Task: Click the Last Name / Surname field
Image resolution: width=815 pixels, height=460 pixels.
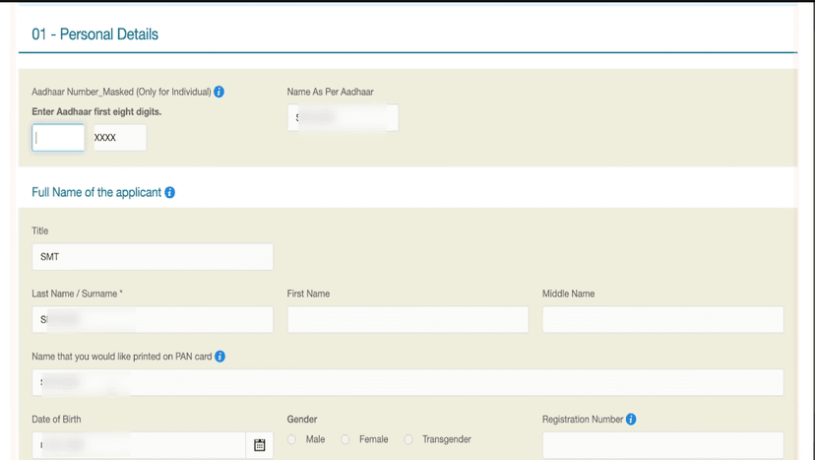Action: [x=153, y=319]
